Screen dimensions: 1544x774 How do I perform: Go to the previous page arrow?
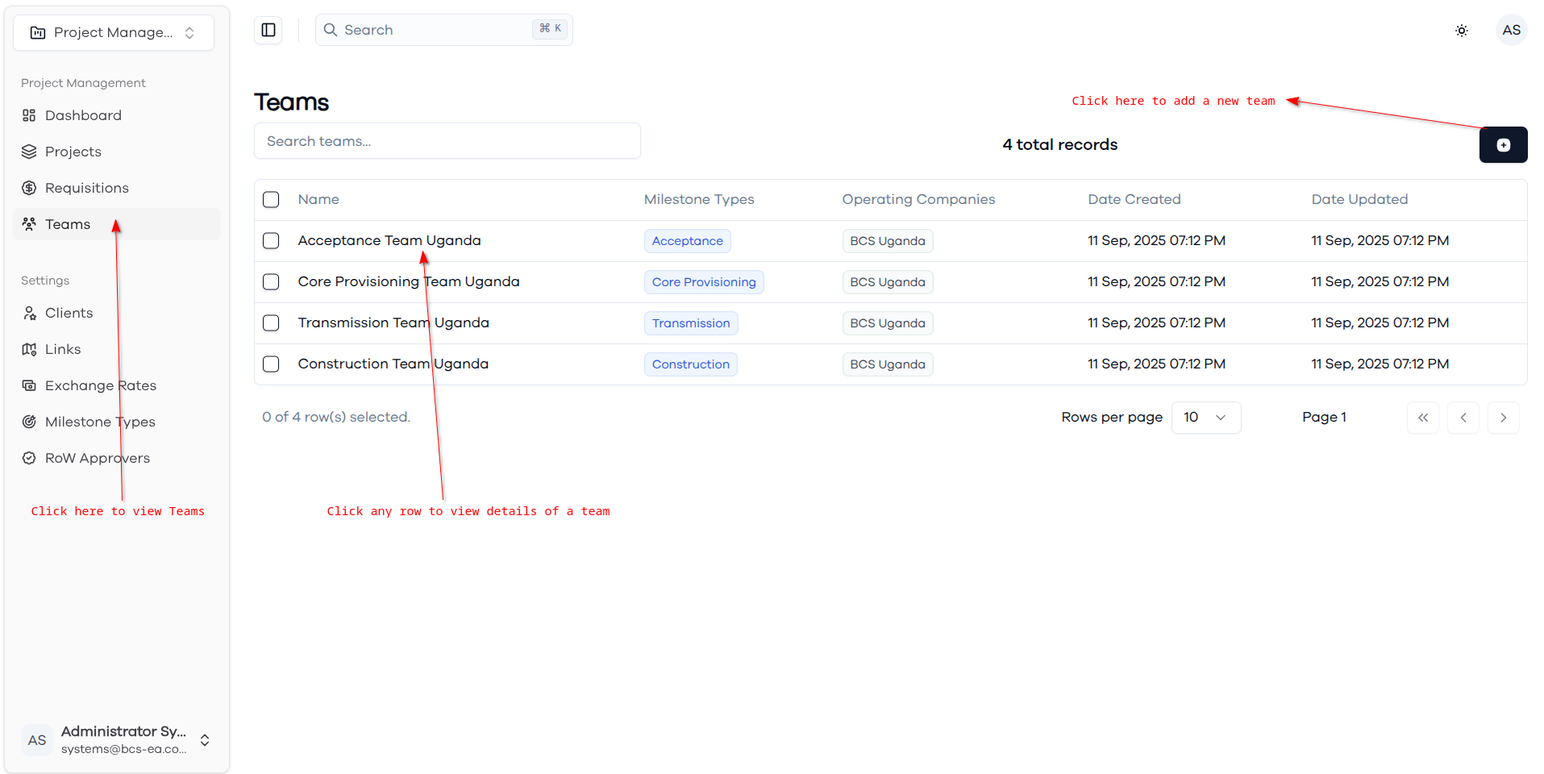point(1463,418)
